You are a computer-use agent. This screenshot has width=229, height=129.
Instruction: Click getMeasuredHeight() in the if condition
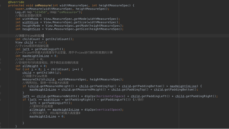coord(57,86)
